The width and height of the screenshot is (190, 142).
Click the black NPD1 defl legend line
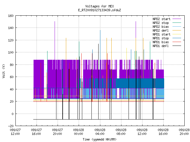(x=177, y=46)
